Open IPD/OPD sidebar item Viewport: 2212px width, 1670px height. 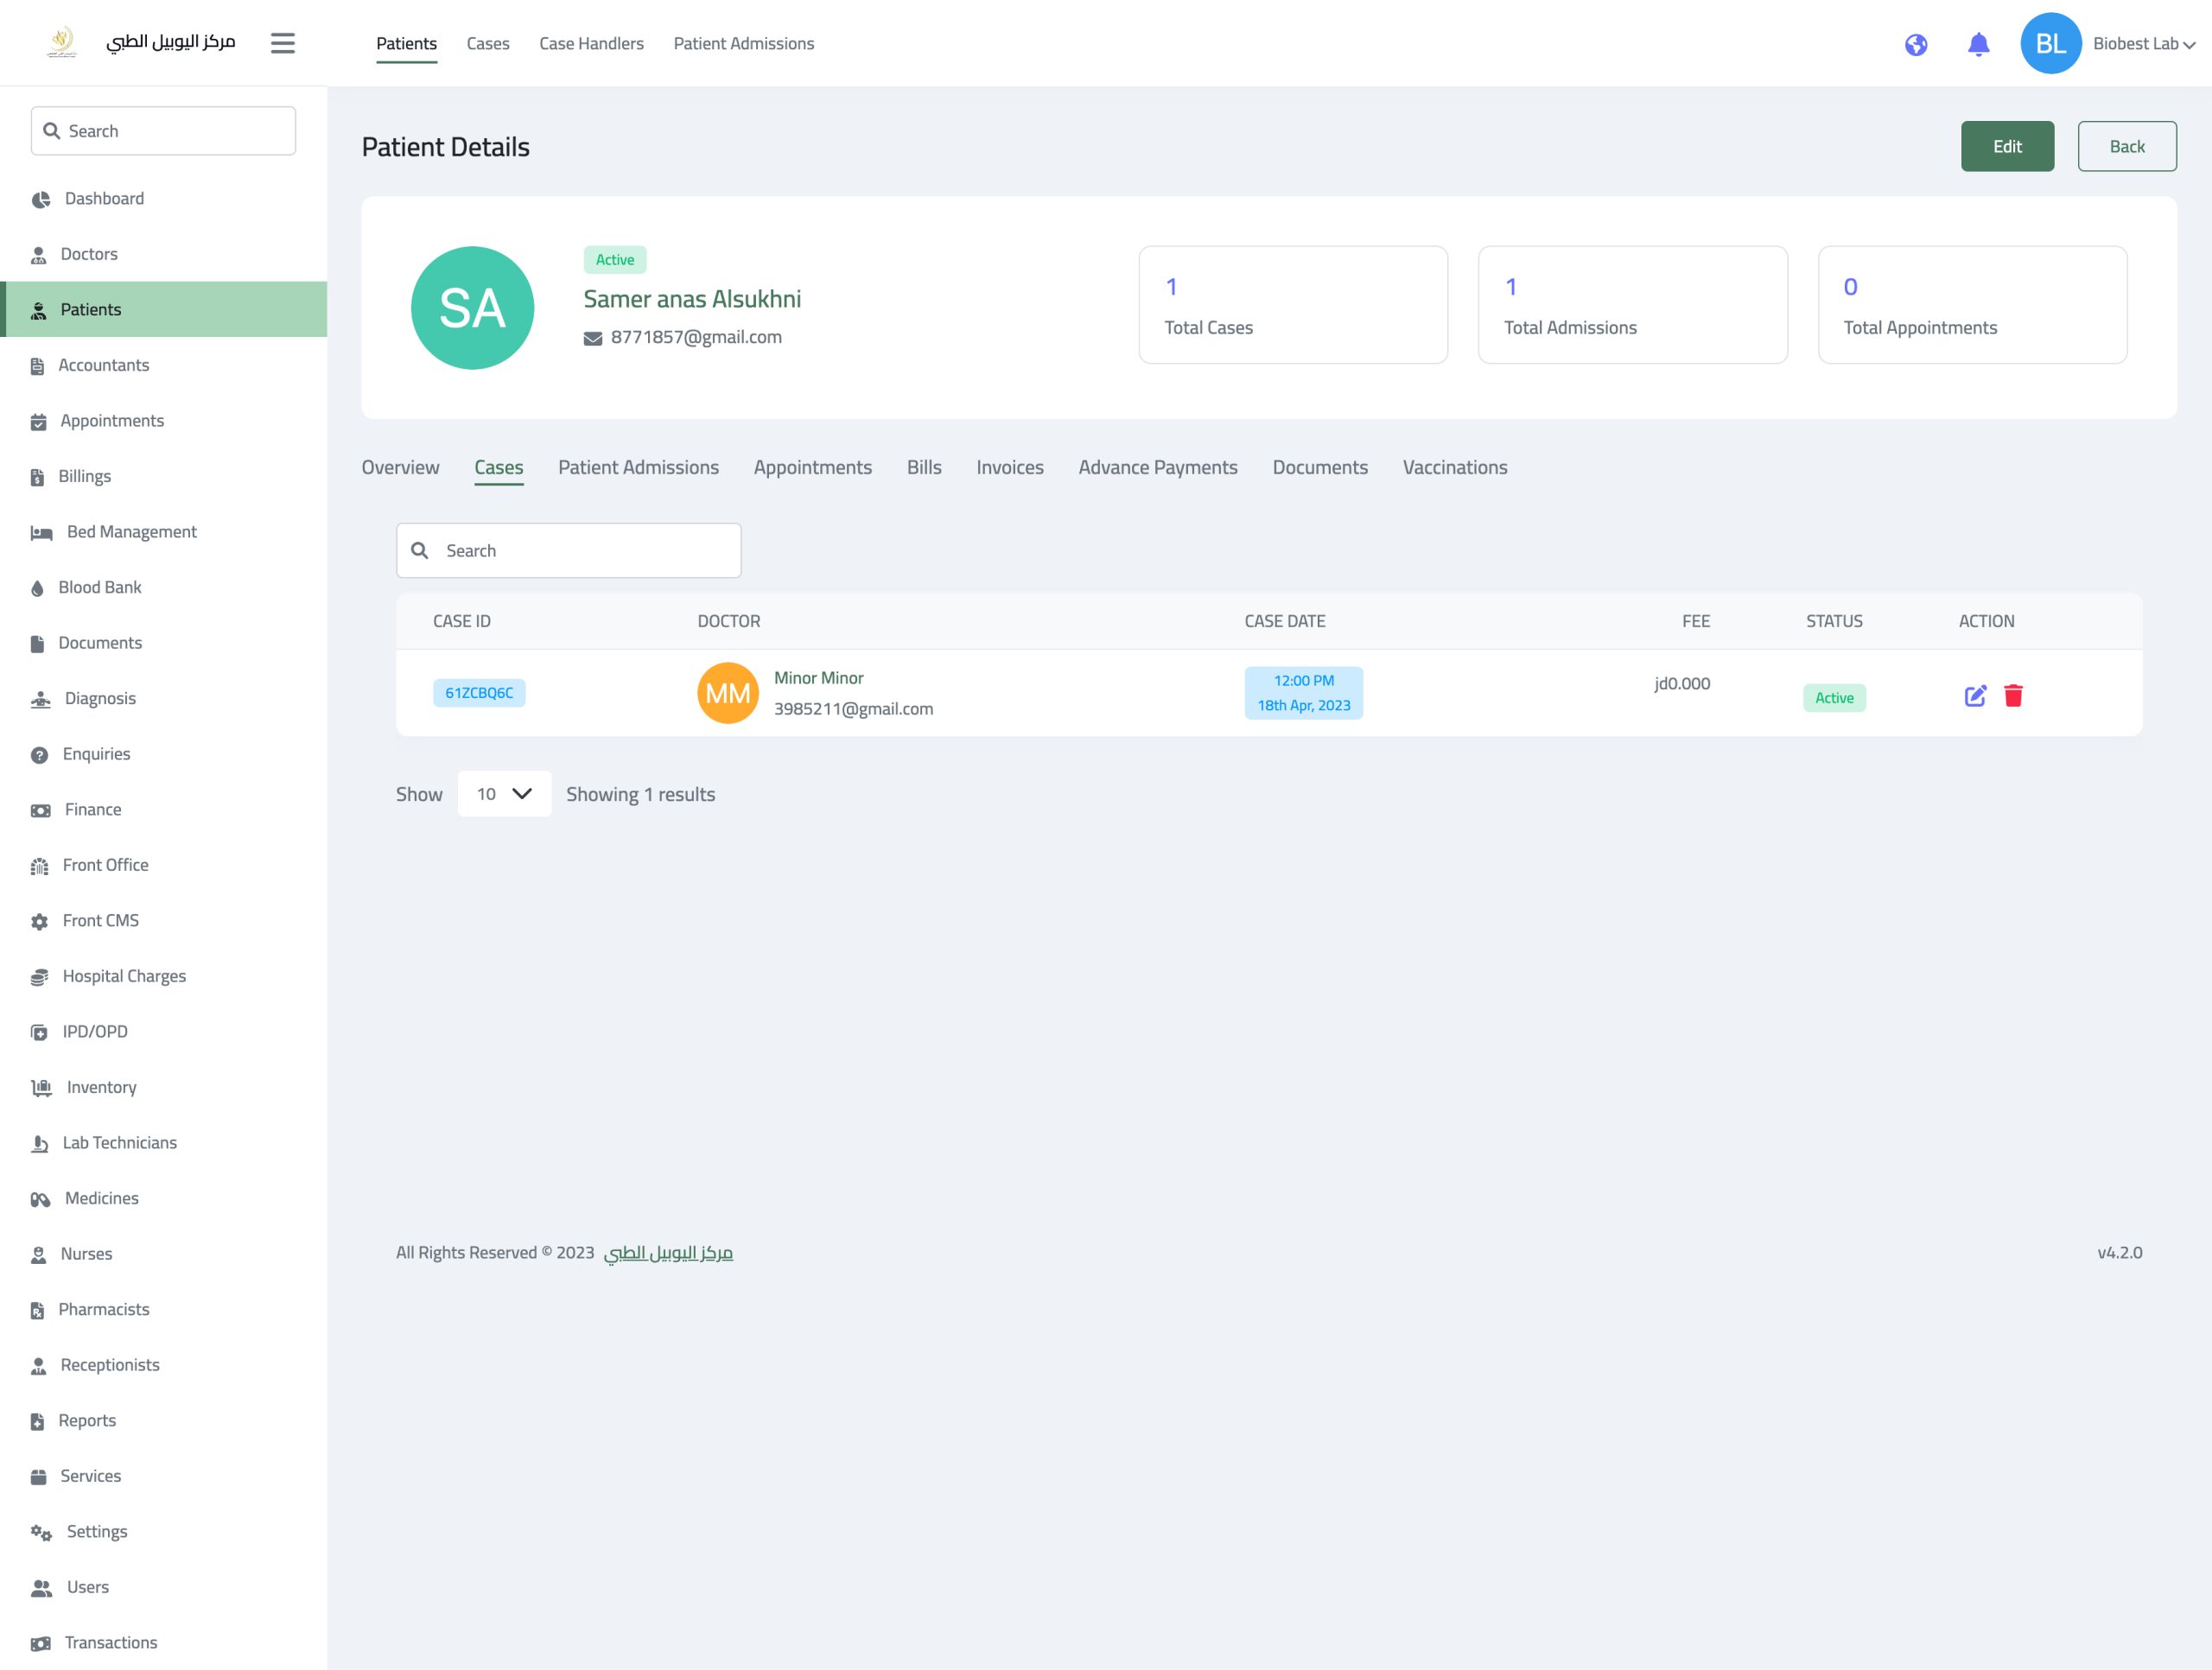[x=163, y=1031]
